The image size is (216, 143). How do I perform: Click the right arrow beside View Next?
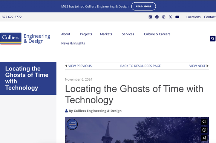click(208, 66)
